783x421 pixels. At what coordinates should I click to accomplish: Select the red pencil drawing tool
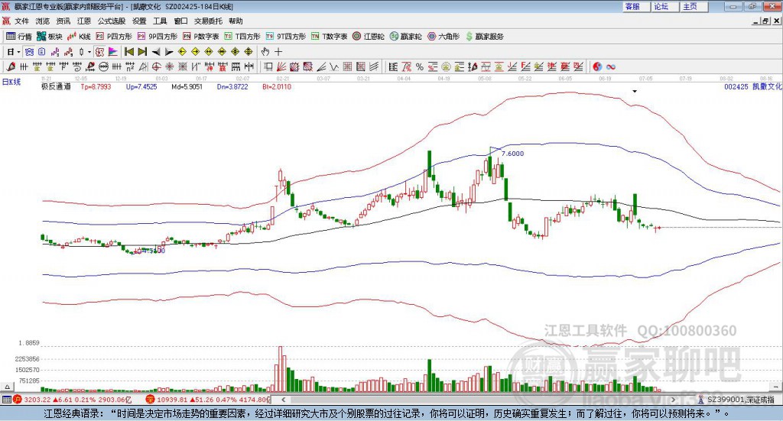[11, 66]
